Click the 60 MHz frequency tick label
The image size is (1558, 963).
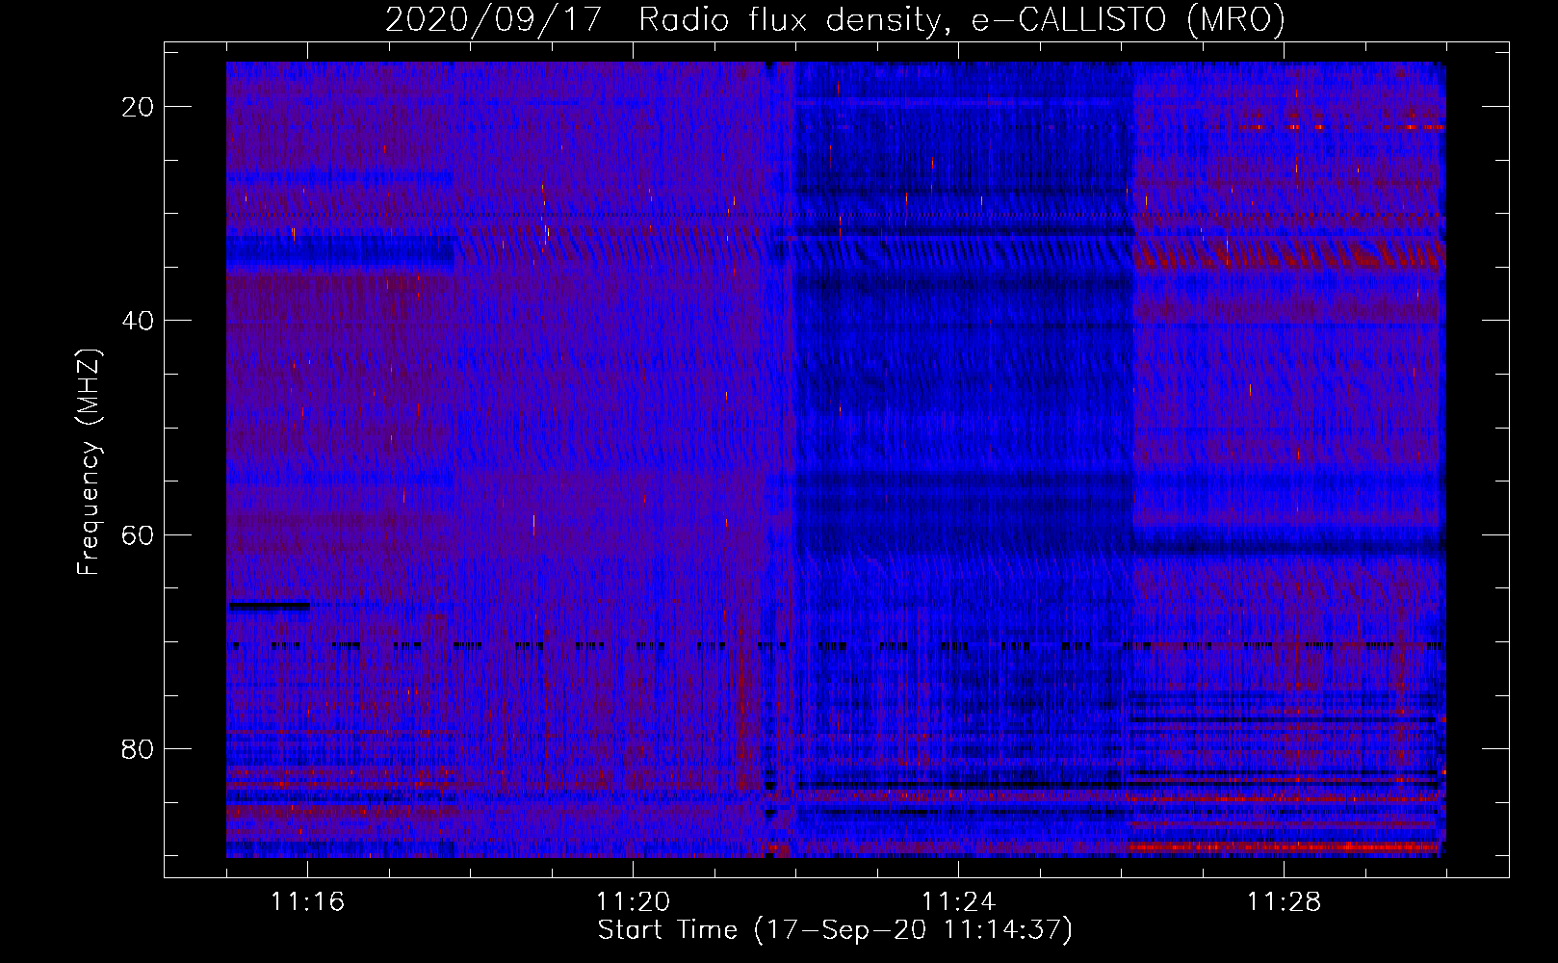tap(138, 534)
